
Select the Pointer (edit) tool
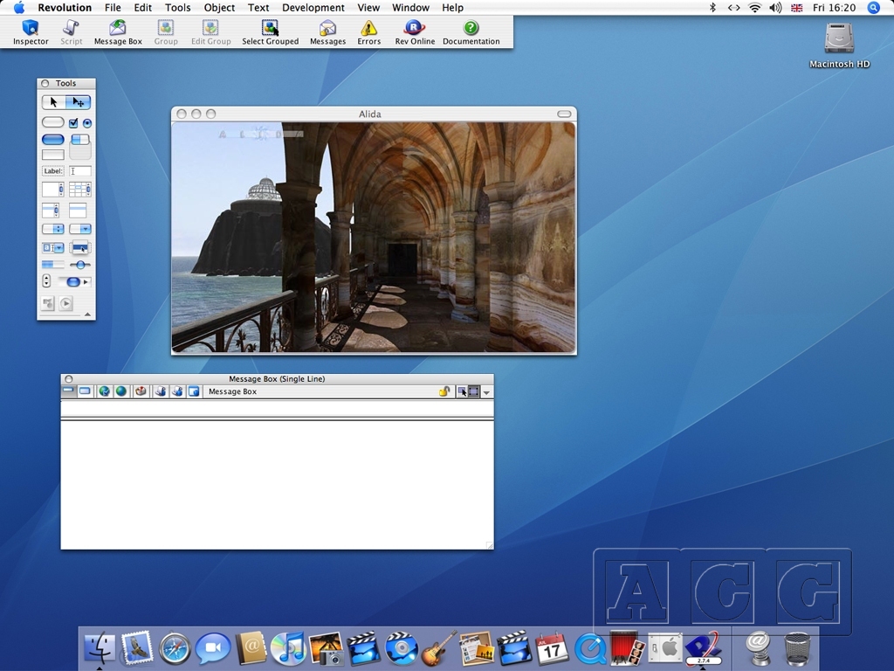pyautogui.click(x=78, y=102)
